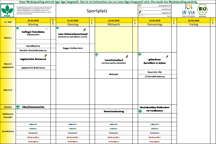This screenshot has height=144, width=216.
Task: Select the Freitag column header
Action: (193, 24)
